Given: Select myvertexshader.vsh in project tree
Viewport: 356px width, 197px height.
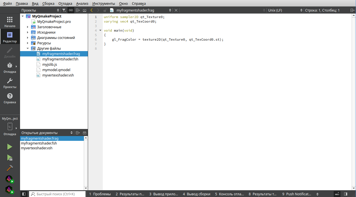Looking at the screenshot, I should click(x=58, y=75).
